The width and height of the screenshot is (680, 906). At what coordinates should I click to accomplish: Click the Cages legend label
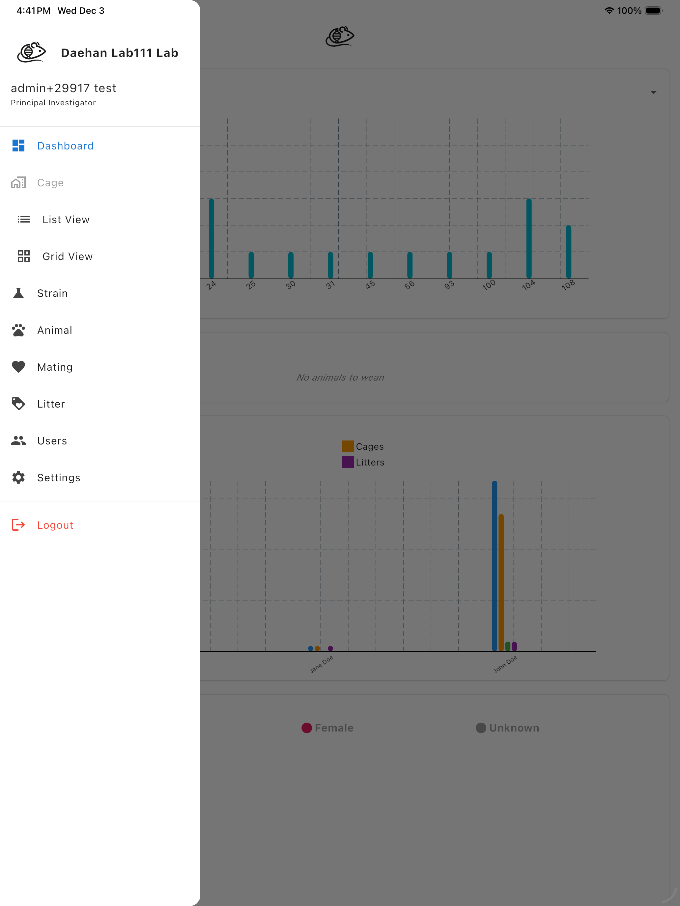coord(370,446)
